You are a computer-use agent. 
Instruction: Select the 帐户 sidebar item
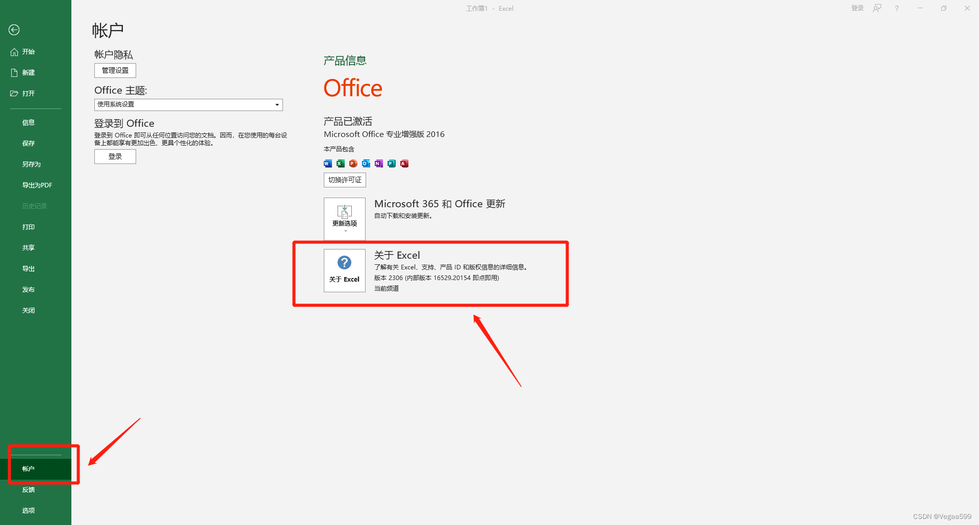click(36, 469)
